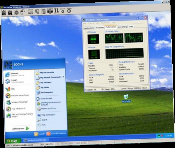Open the Config tools icon
The width and height of the screenshot is (175, 148).
56,11
